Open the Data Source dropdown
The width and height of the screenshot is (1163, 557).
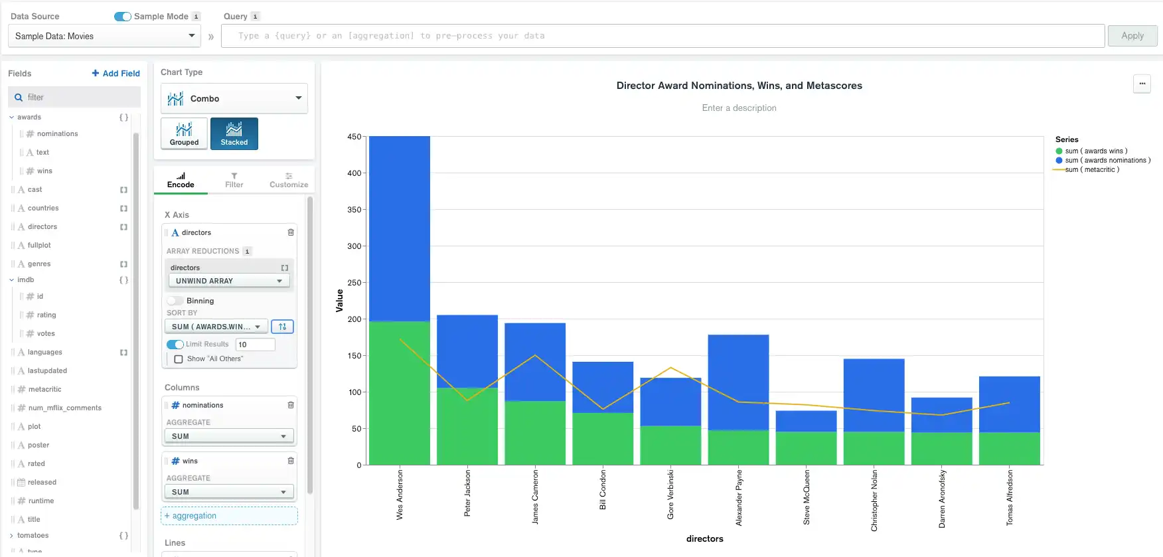(104, 36)
